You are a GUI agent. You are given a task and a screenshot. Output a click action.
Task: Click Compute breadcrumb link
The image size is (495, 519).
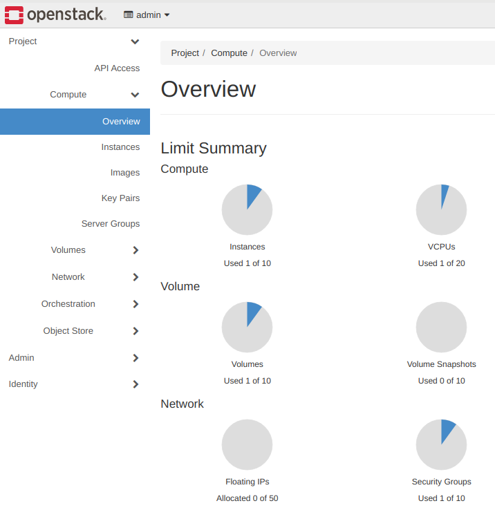(229, 53)
